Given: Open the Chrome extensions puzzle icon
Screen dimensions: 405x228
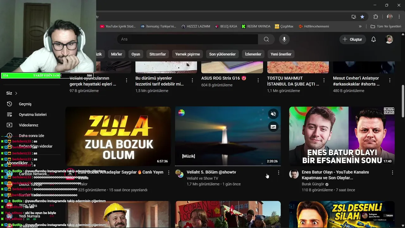Looking at the screenshot, I should pos(376,17).
